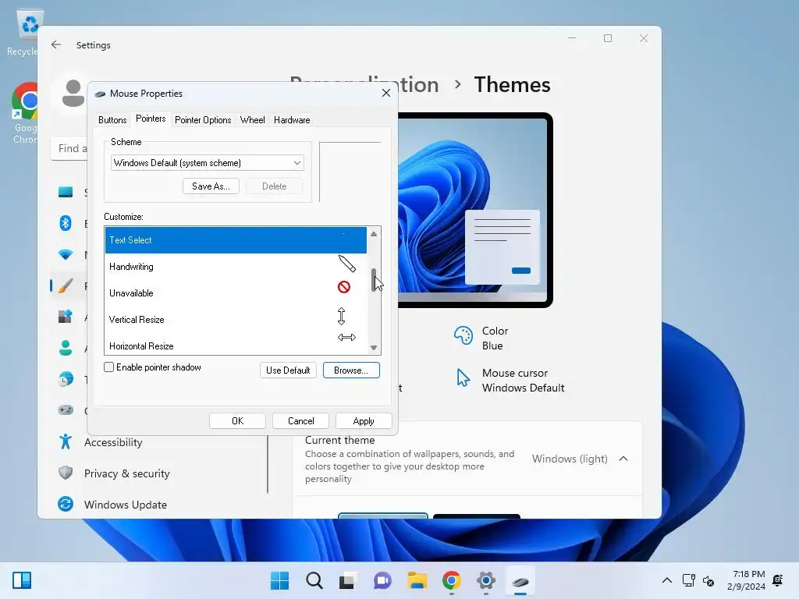
Task: Click the System monitor icon in sidebar
Action: click(x=66, y=192)
